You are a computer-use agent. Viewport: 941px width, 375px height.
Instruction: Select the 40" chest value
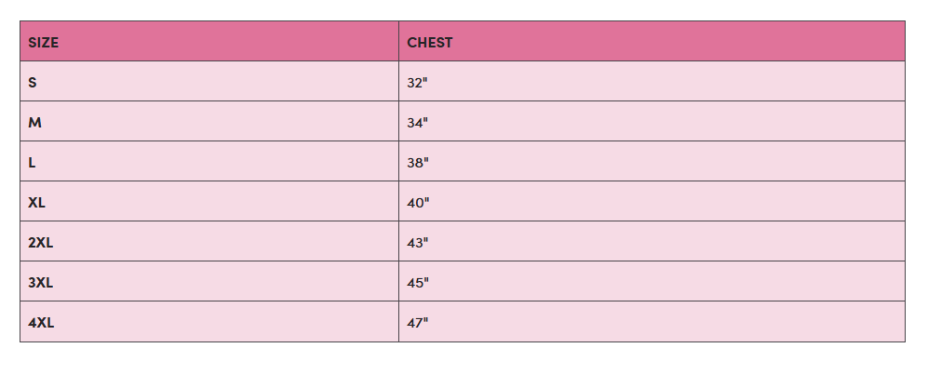[x=418, y=203]
